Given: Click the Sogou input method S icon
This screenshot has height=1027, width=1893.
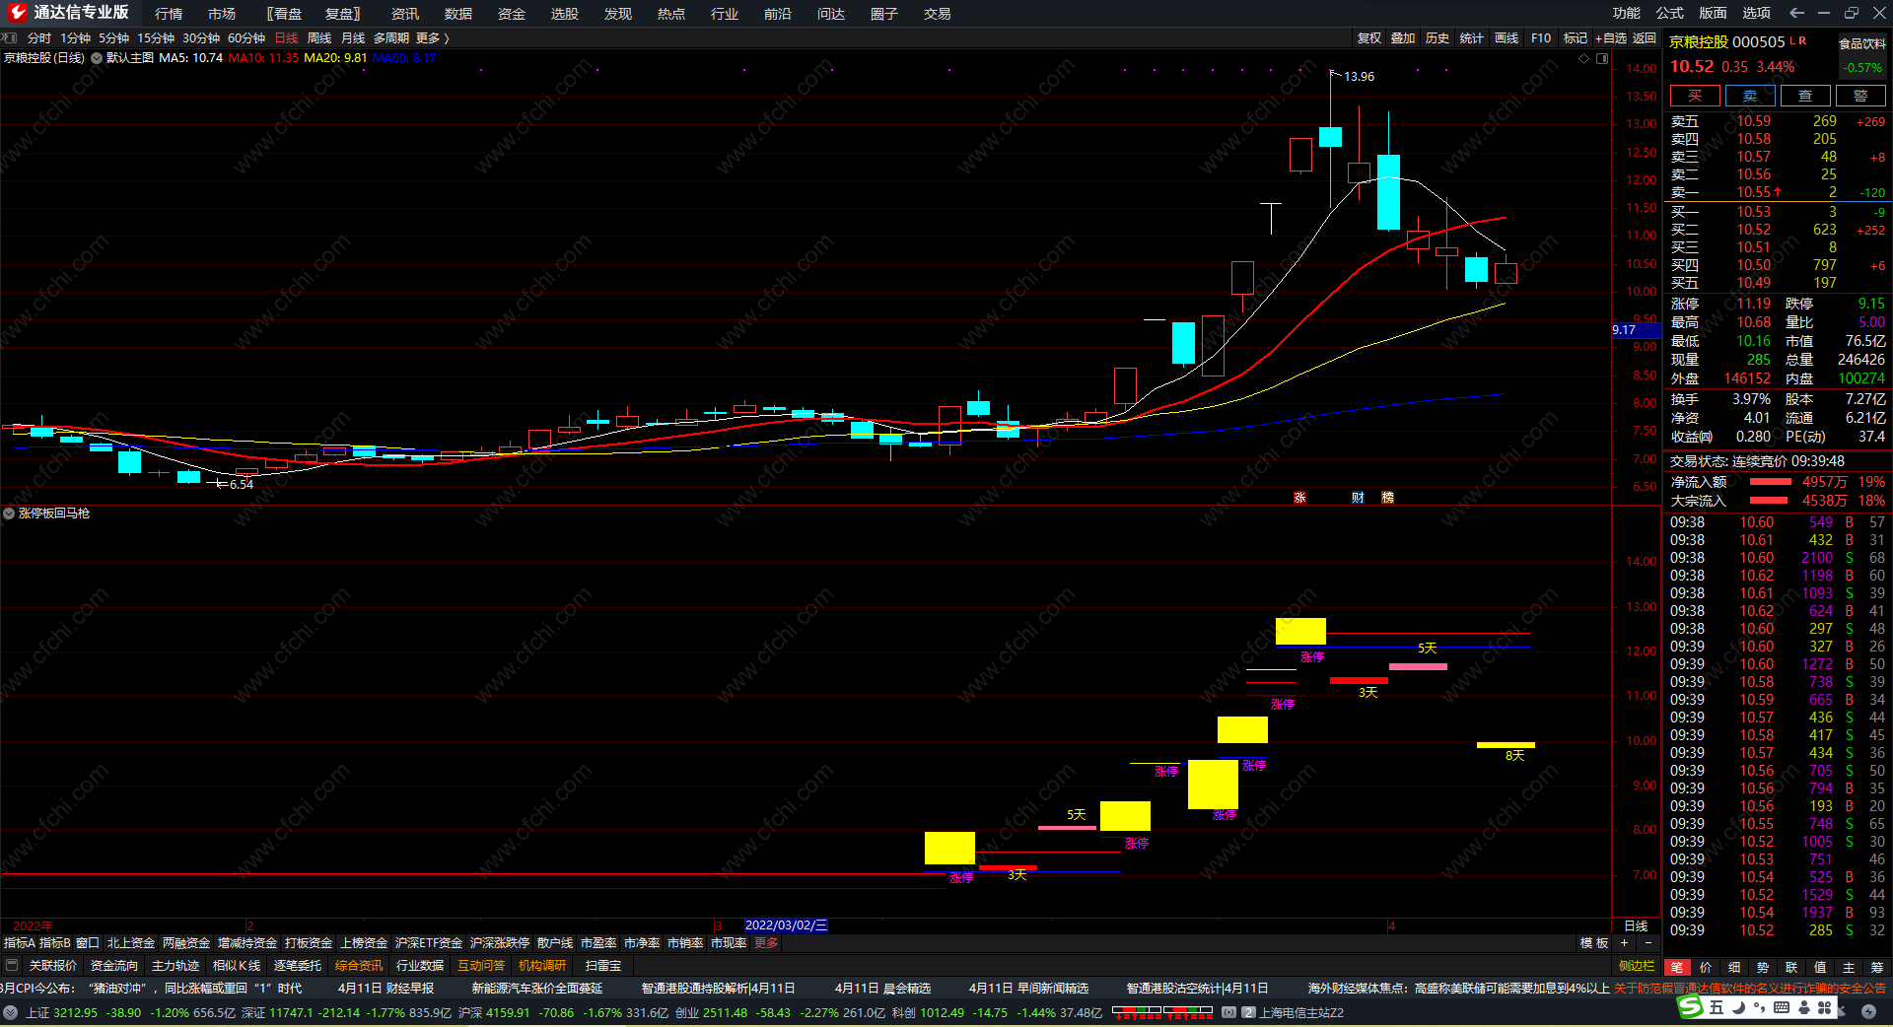Looking at the screenshot, I should [1691, 1007].
